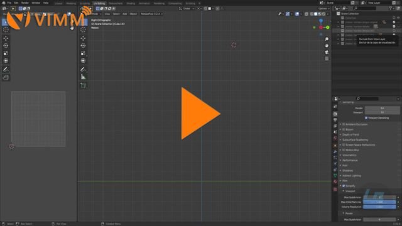
Task: Select the Annotate tool in UV editor toolbar
Action: pyautogui.click(x=6, y=69)
